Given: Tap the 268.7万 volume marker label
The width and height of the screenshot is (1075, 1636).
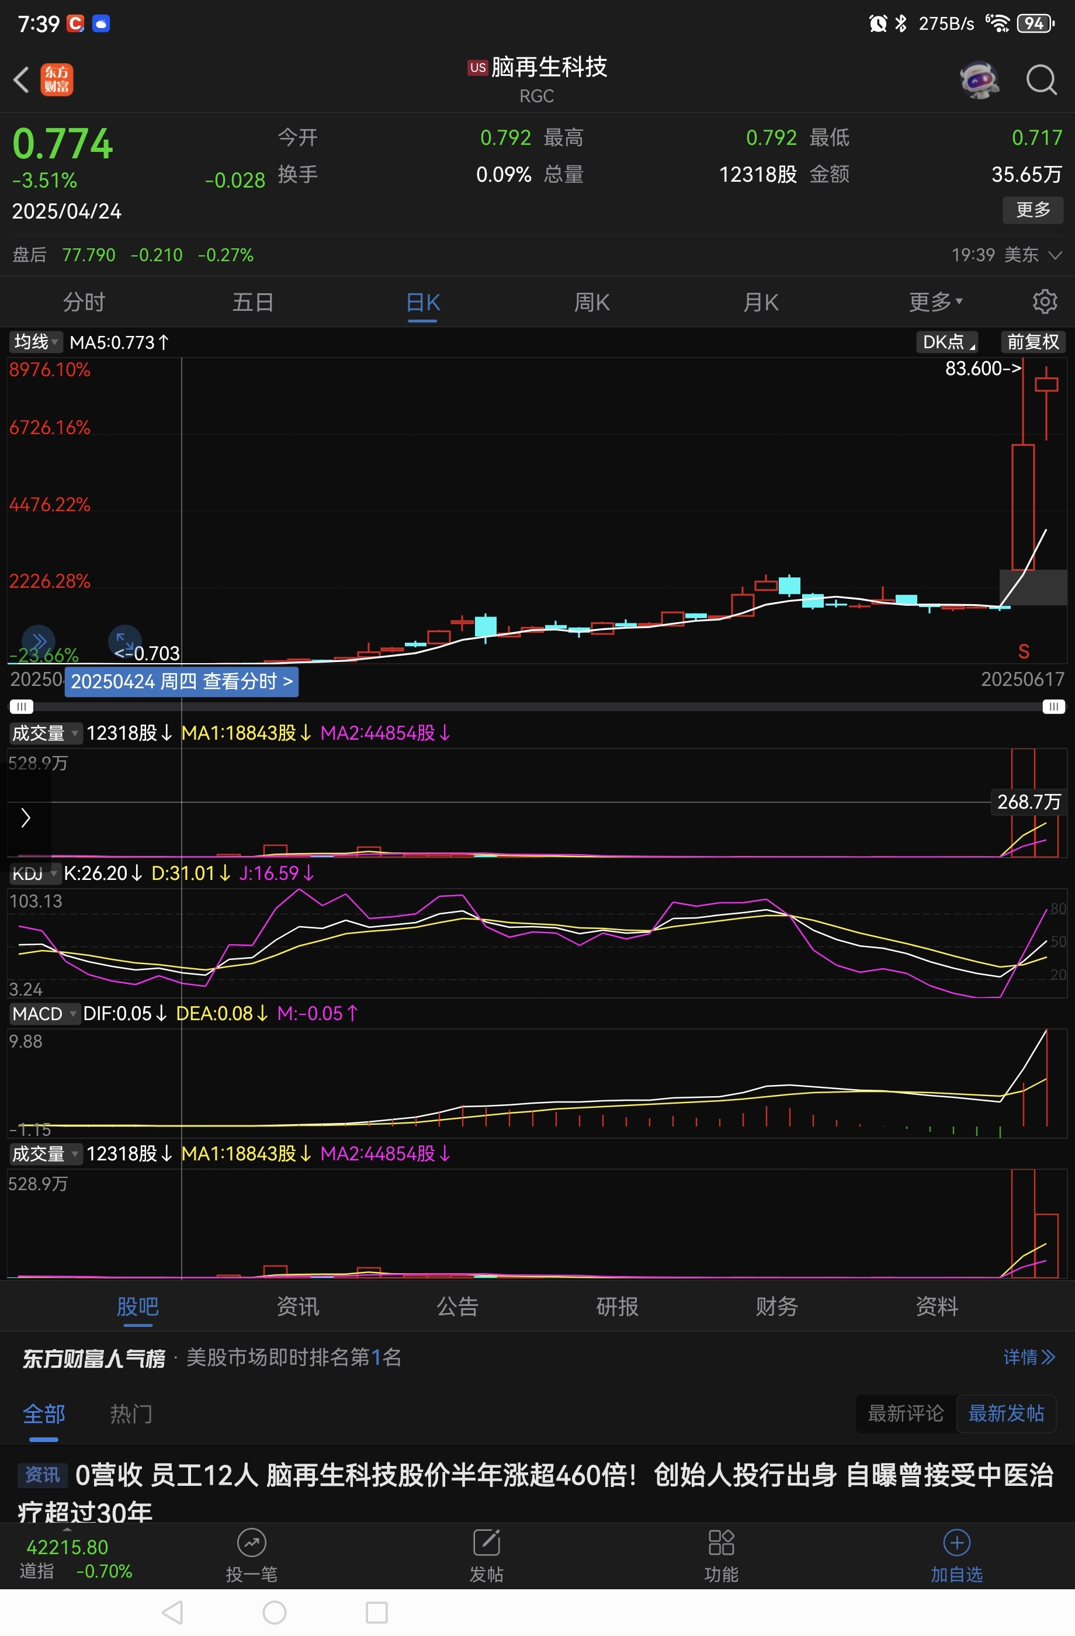Looking at the screenshot, I should (1029, 802).
